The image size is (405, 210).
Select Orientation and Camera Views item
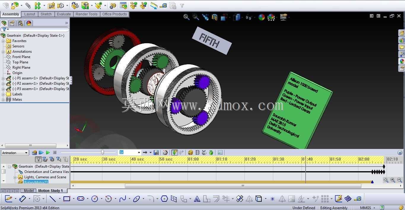click(47, 172)
